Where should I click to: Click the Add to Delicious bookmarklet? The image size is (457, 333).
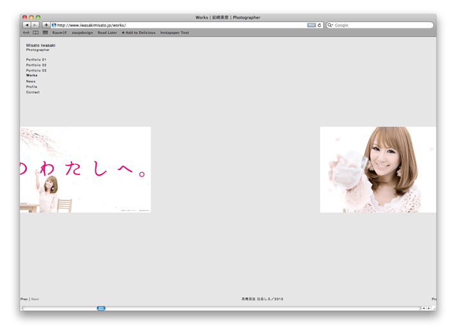pyautogui.click(x=139, y=33)
